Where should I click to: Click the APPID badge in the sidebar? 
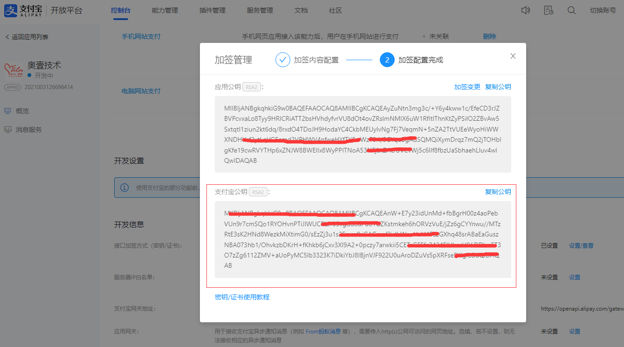click(13, 87)
